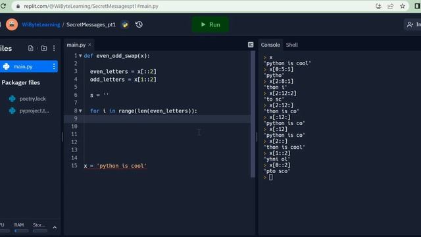Click the share page icon in address bar
421x237 pixels.
click(390, 6)
